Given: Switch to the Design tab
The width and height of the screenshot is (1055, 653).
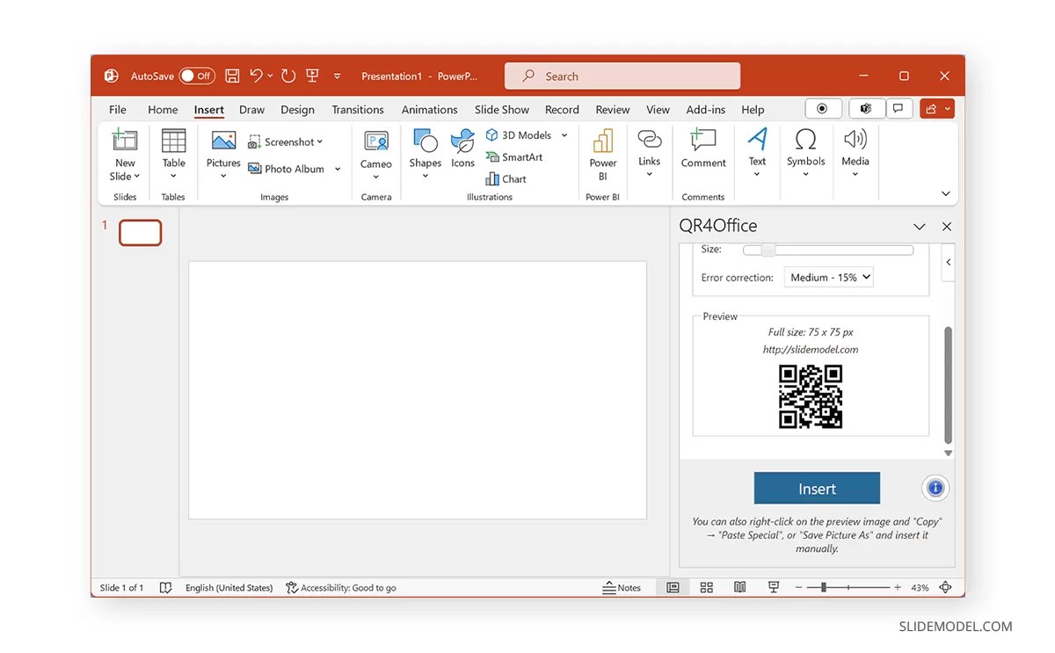Looking at the screenshot, I should 297,109.
